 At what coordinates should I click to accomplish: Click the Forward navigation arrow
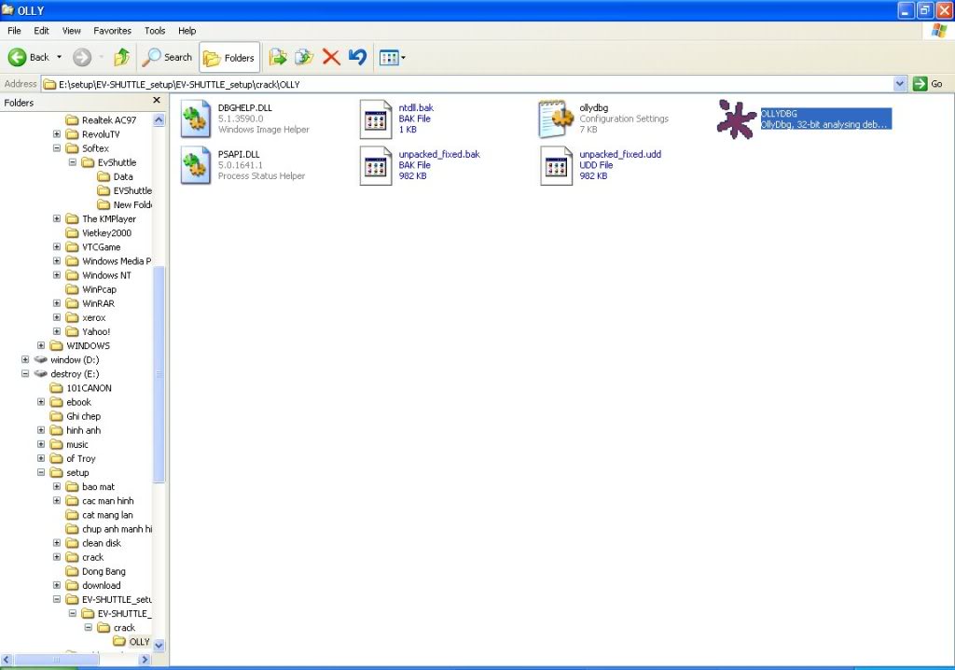coord(82,57)
